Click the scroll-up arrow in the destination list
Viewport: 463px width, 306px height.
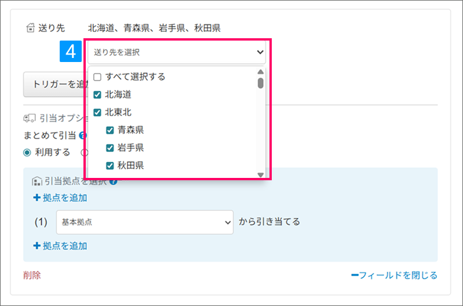261,72
